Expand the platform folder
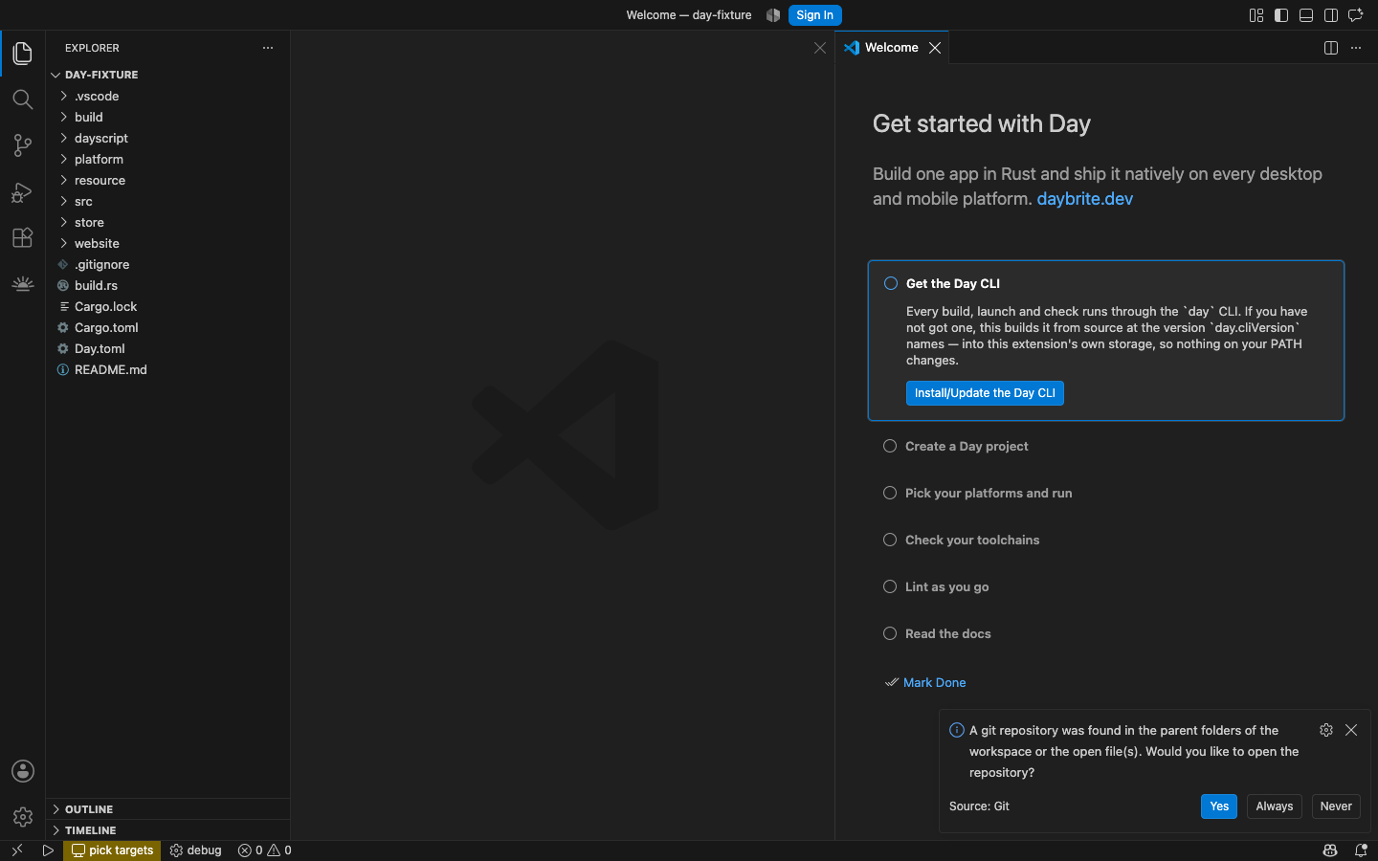 click(167, 159)
